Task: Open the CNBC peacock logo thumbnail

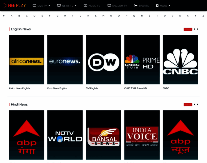Action: (x=181, y=59)
